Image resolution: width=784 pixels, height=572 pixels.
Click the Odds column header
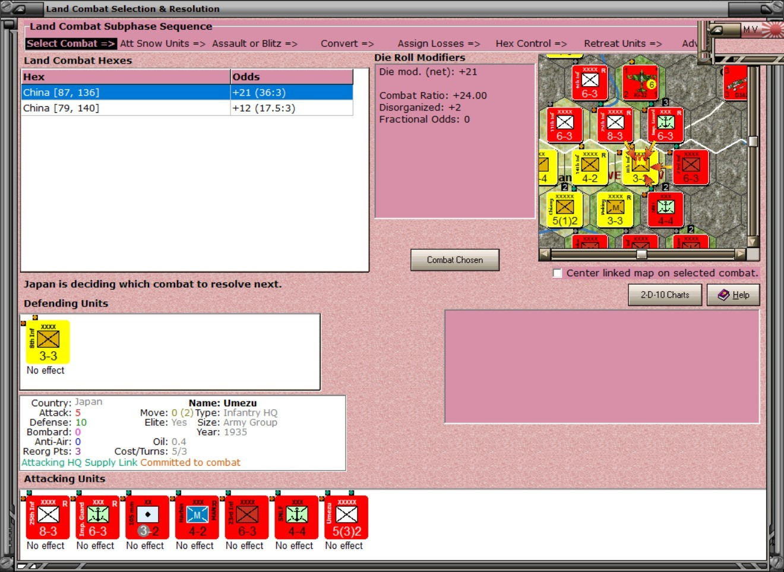click(292, 77)
